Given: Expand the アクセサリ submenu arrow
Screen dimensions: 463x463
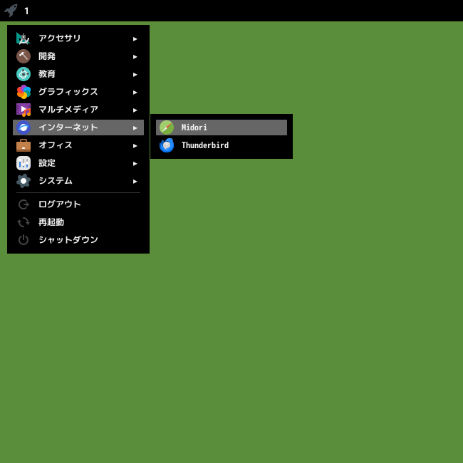Looking at the screenshot, I should click(135, 39).
